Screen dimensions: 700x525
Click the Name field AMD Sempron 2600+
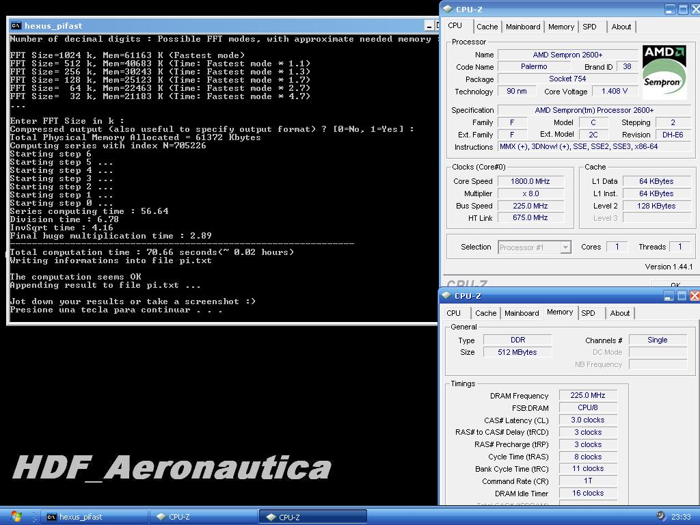click(567, 55)
